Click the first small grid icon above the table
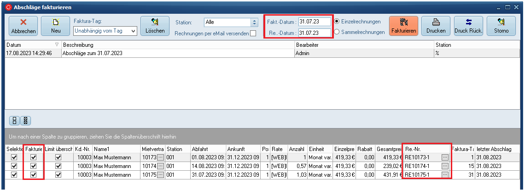 [15, 121]
